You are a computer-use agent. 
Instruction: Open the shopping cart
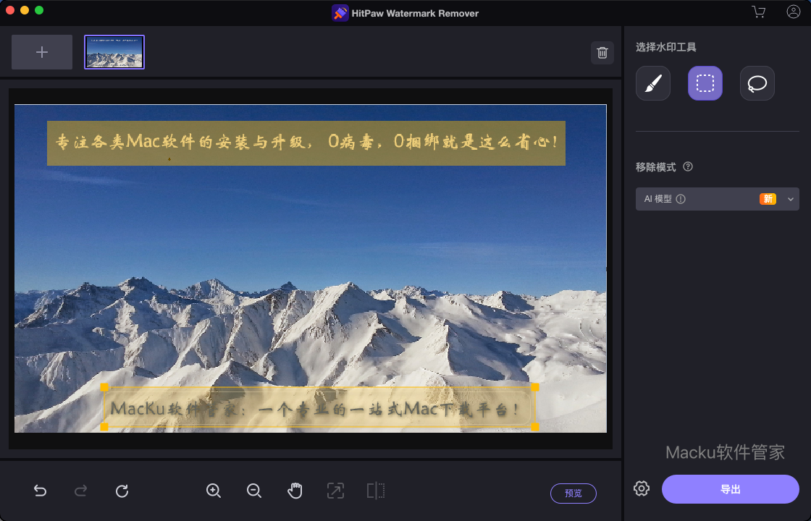759,12
